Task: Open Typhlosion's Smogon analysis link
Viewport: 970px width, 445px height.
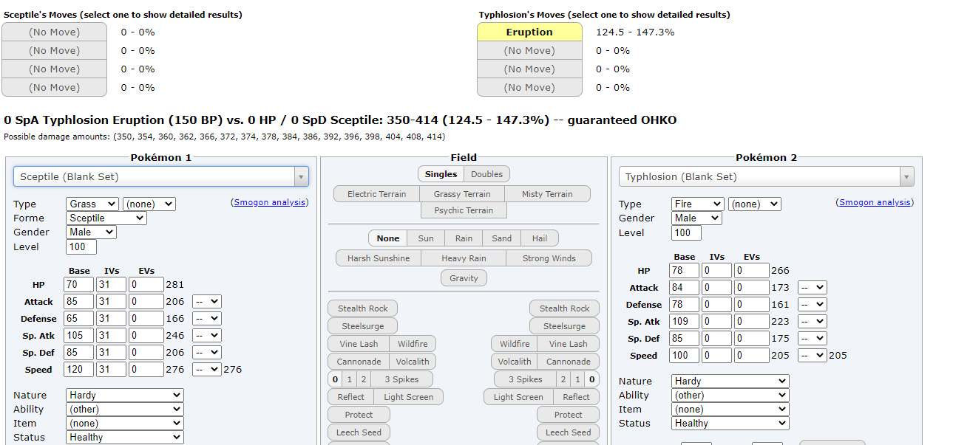Action: (875, 202)
